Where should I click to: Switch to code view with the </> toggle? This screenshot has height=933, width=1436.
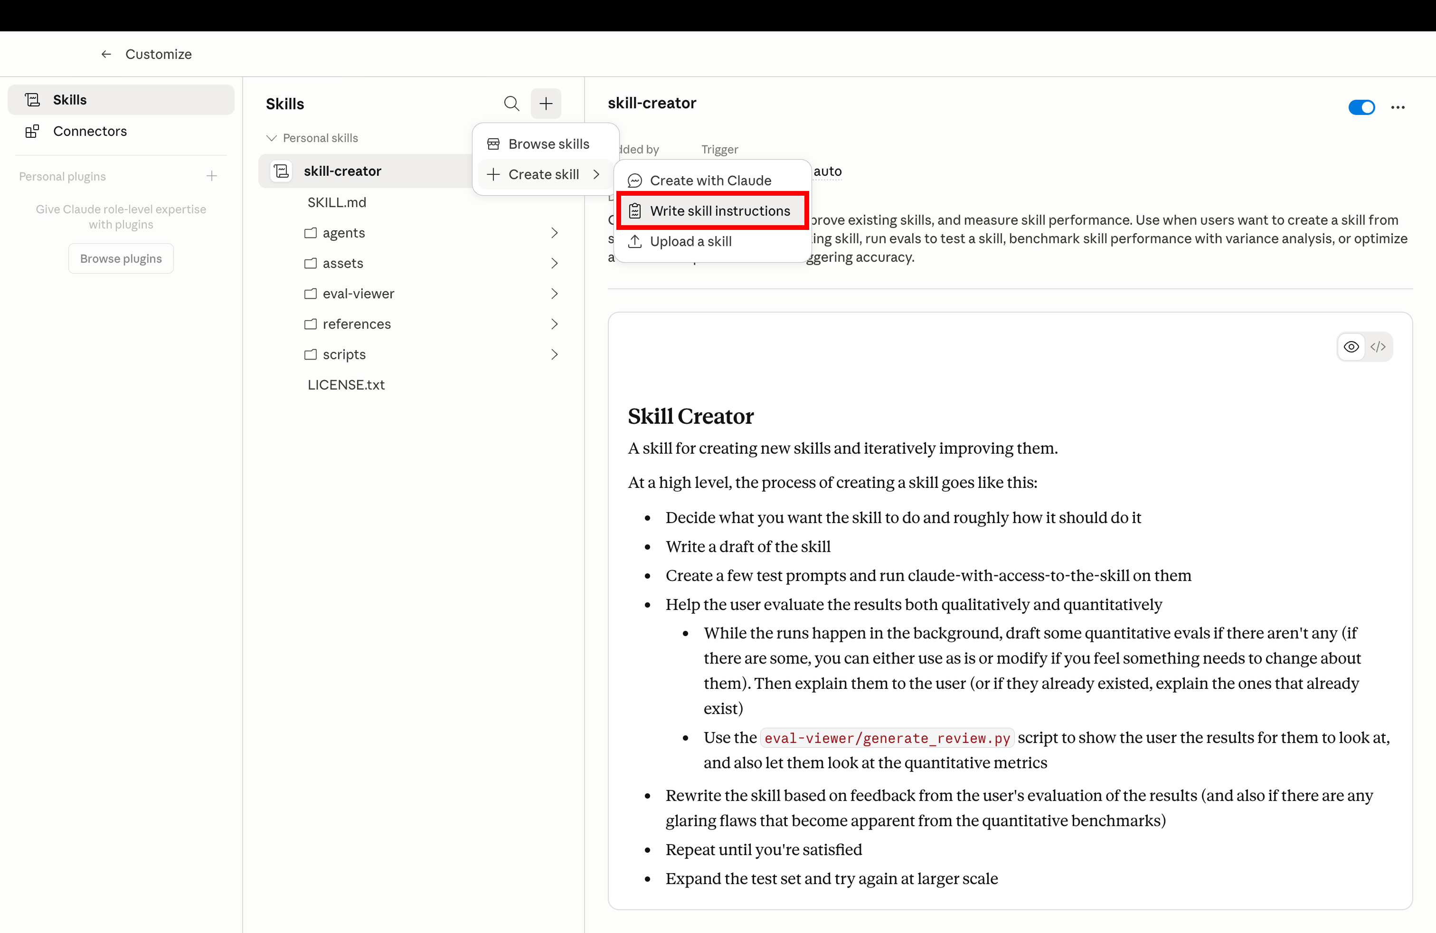[x=1379, y=346]
